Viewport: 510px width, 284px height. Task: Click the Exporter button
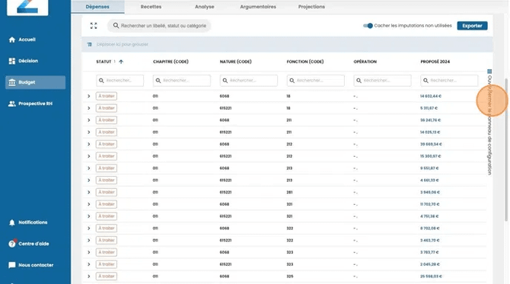point(472,26)
